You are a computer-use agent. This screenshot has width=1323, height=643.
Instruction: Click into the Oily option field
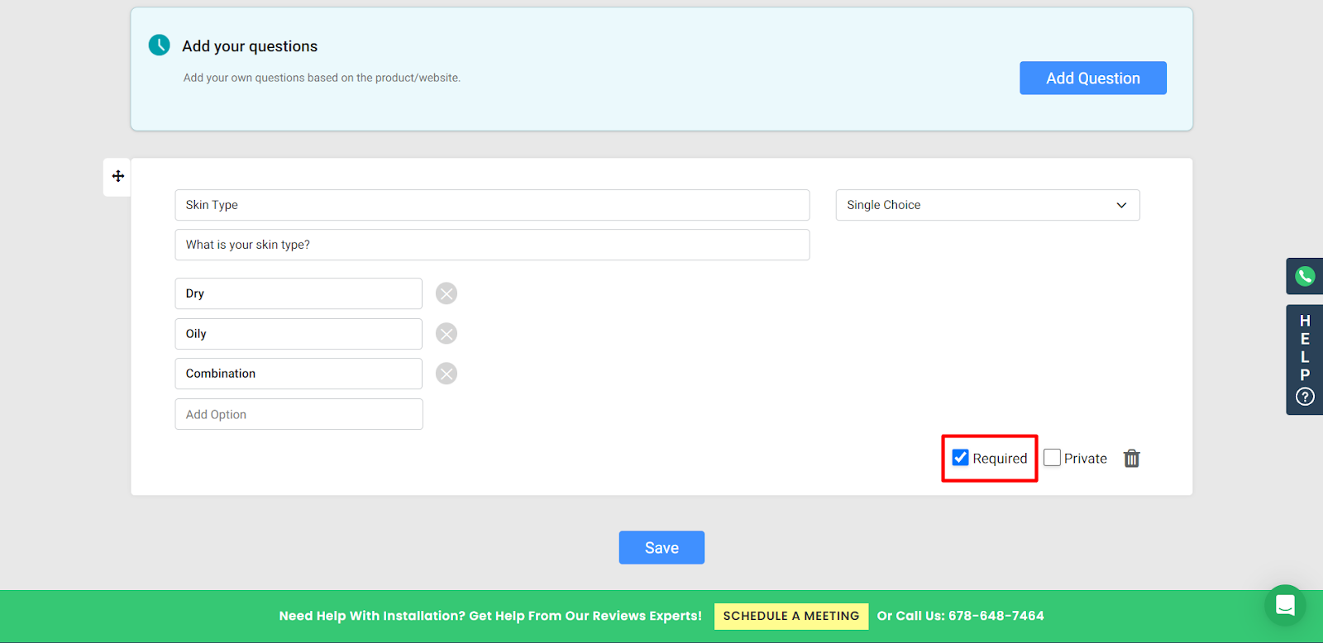(299, 334)
